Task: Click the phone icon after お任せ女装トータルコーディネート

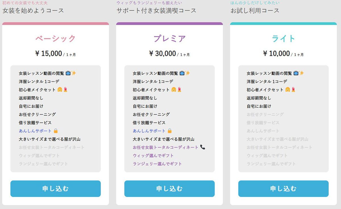Action: point(202,147)
